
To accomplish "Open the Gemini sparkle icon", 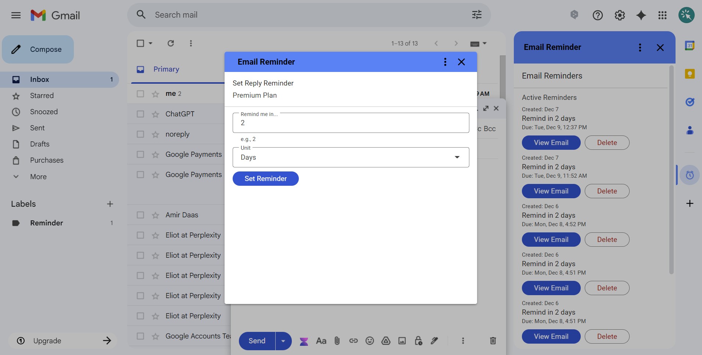I will coord(641,15).
